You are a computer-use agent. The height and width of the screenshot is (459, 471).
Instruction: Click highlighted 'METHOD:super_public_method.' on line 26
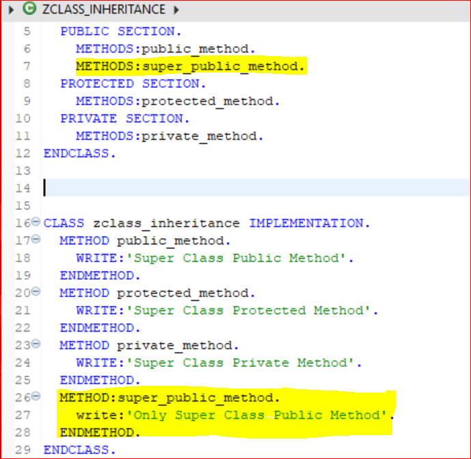coord(170,398)
